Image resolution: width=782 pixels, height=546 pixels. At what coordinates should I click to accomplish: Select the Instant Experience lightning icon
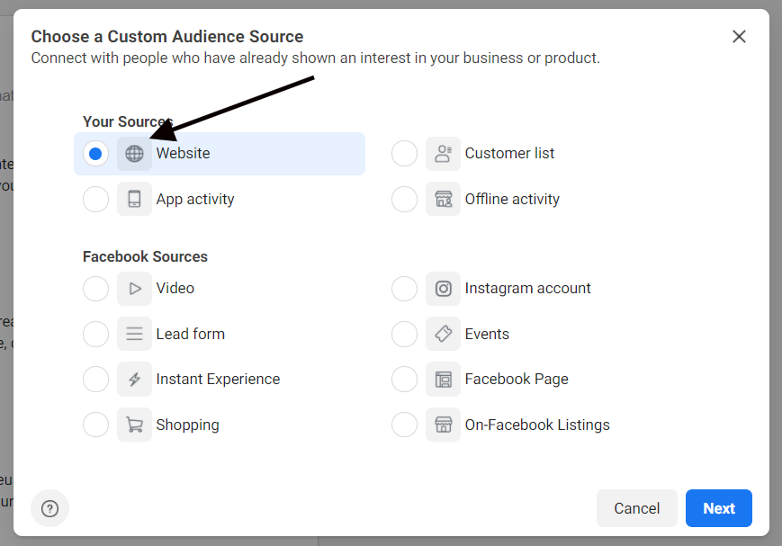click(x=134, y=379)
